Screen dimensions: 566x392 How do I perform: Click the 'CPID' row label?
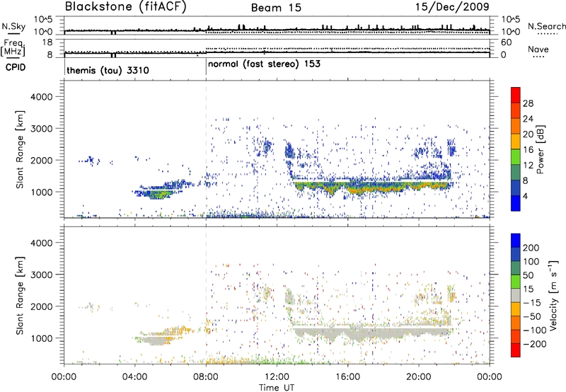pyautogui.click(x=16, y=67)
